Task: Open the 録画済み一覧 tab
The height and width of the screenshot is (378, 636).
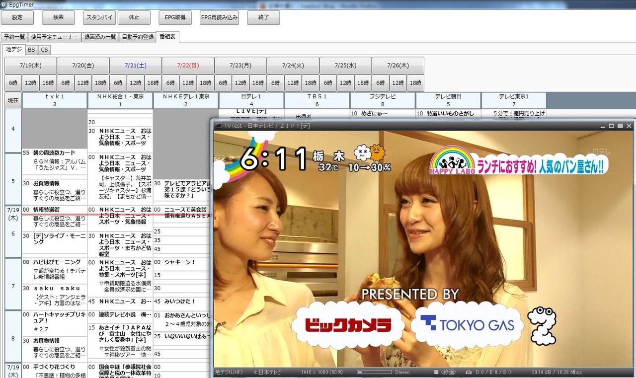Action: point(100,37)
